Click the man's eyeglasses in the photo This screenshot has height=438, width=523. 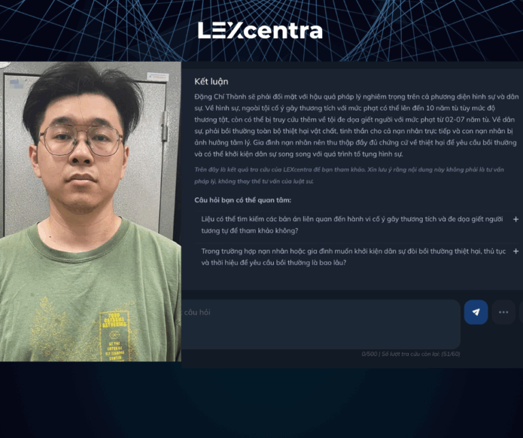[81, 140]
